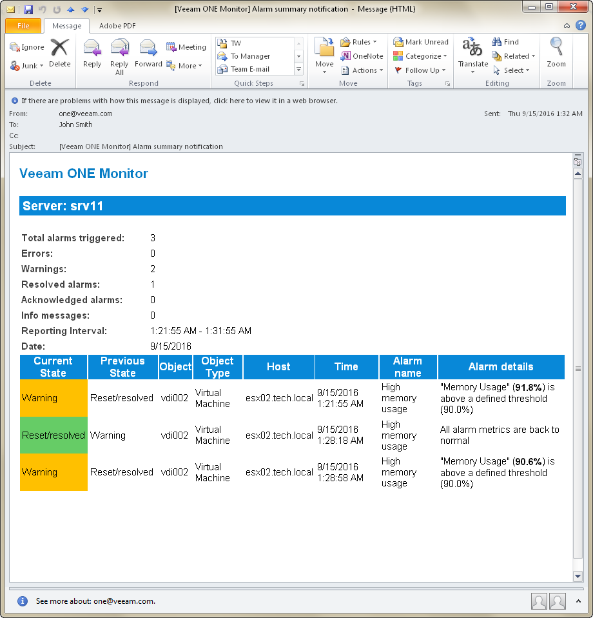This screenshot has height=618, width=593.
Task: Click the Translate button
Action: pyautogui.click(x=473, y=55)
